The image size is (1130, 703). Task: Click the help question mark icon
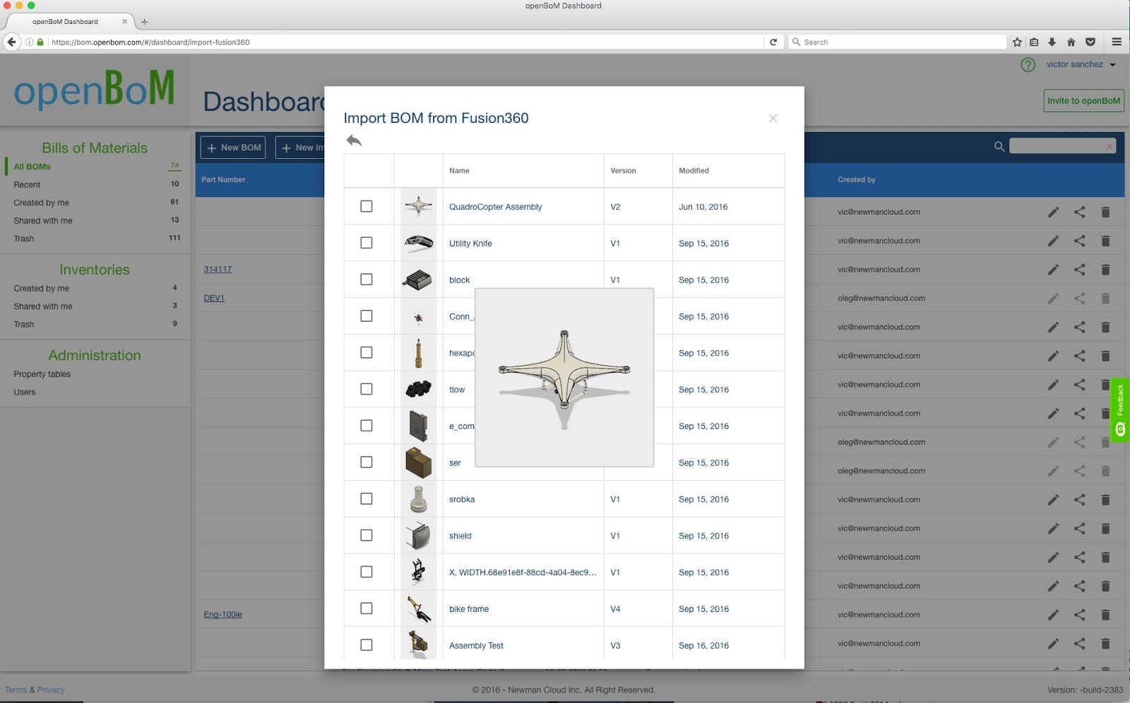1028,65
